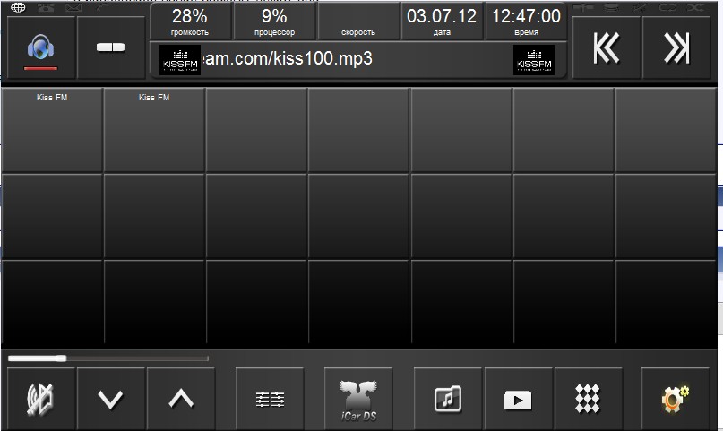Screen dimensions: 723x431
Task: Click the white minus bar button
Action: (x=111, y=48)
